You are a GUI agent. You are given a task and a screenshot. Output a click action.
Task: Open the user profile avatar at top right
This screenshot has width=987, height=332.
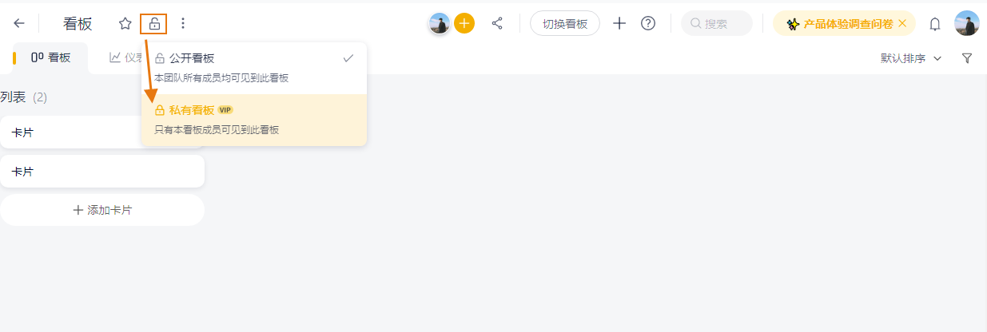click(x=967, y=24)
